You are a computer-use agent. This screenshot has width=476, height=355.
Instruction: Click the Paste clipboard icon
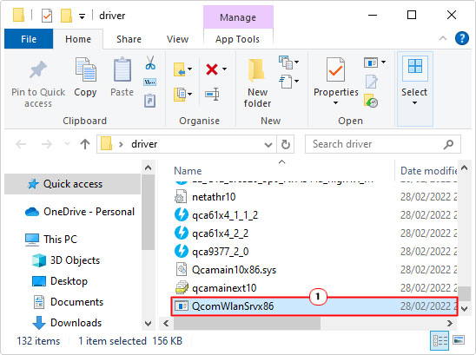[122, 69]
